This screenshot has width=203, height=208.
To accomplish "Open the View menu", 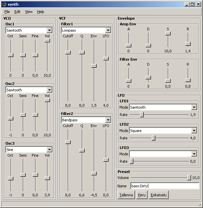I will (29, 12).
